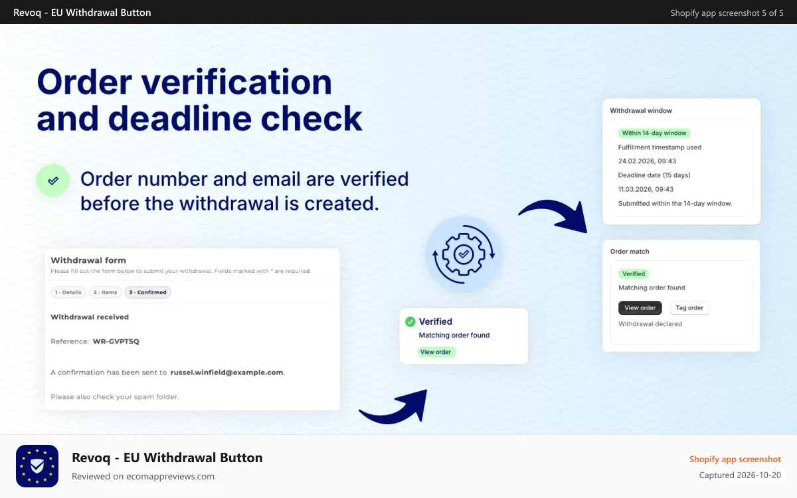Screen dimensions: 797x498
Task: Click the dark View order button
Action: [x=640, y=307]
